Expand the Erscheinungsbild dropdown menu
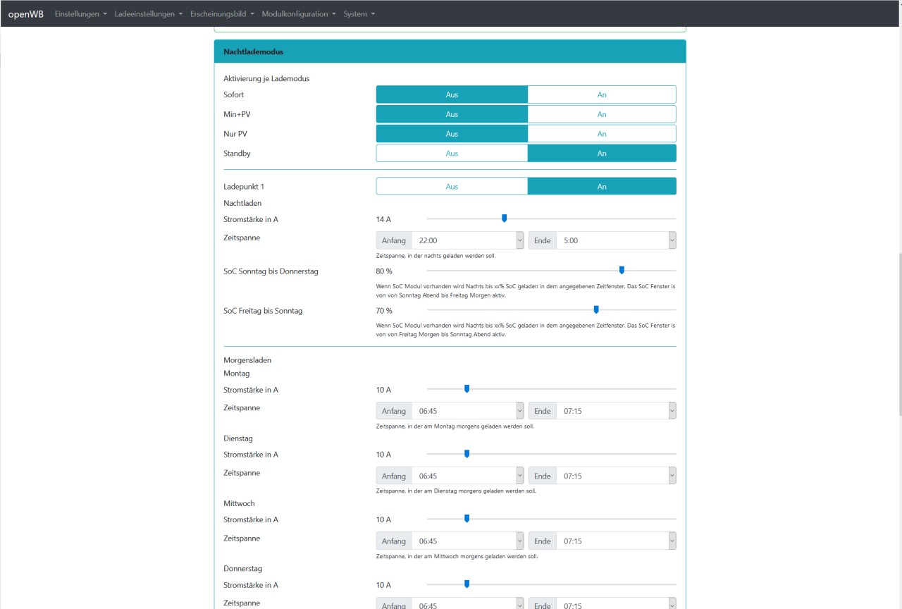Screen dimensions: 902x609 click(x=222, y=14)
